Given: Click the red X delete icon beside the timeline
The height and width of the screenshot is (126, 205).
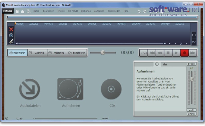Looking at the screenshot, I should point(11,29).
